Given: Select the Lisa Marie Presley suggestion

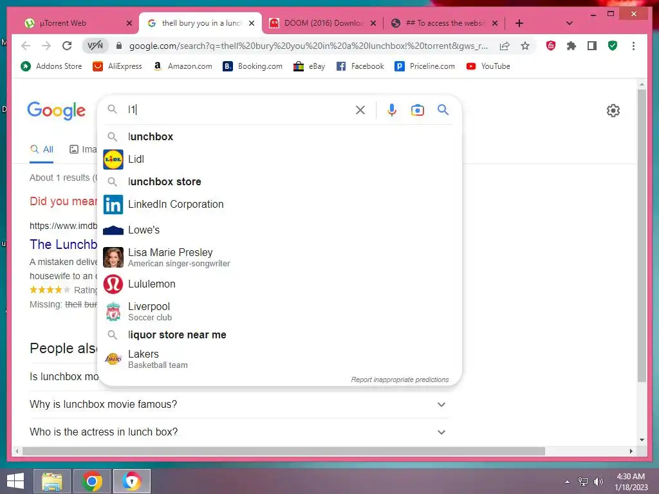Looking at the screenshot, I should tap(279, 257).
